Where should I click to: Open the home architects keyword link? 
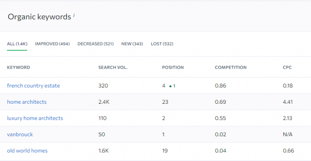click(x=27, y=102)
